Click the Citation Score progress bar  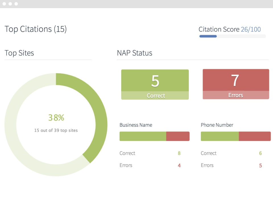click(x=232, y=36)
